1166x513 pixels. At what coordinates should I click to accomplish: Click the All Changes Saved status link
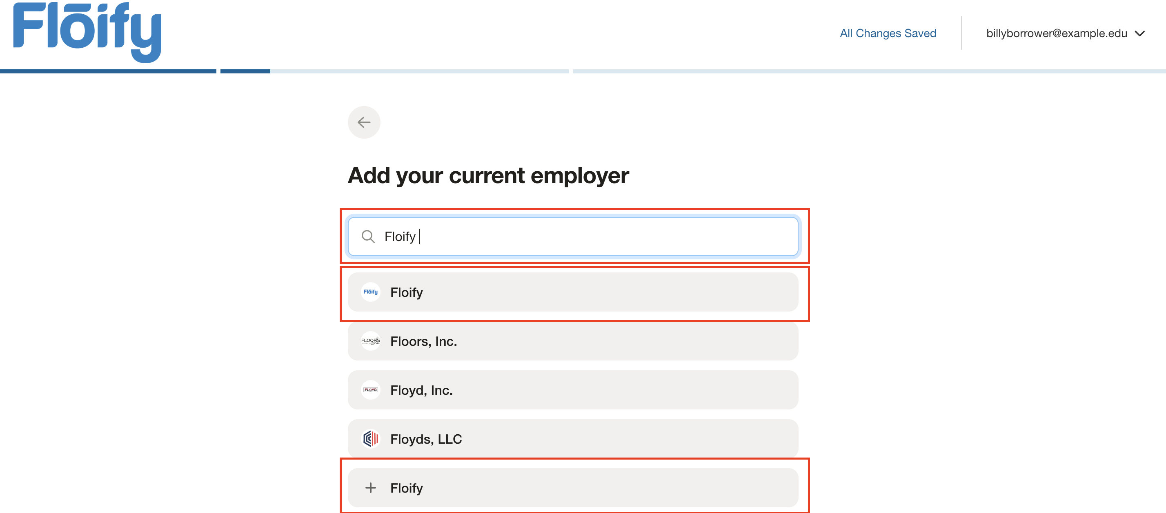pyautogui.click(x=888, y=33)
